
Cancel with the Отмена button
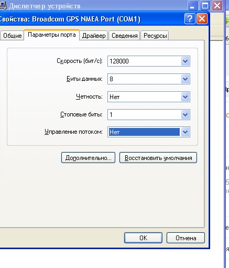click(186, 238)
